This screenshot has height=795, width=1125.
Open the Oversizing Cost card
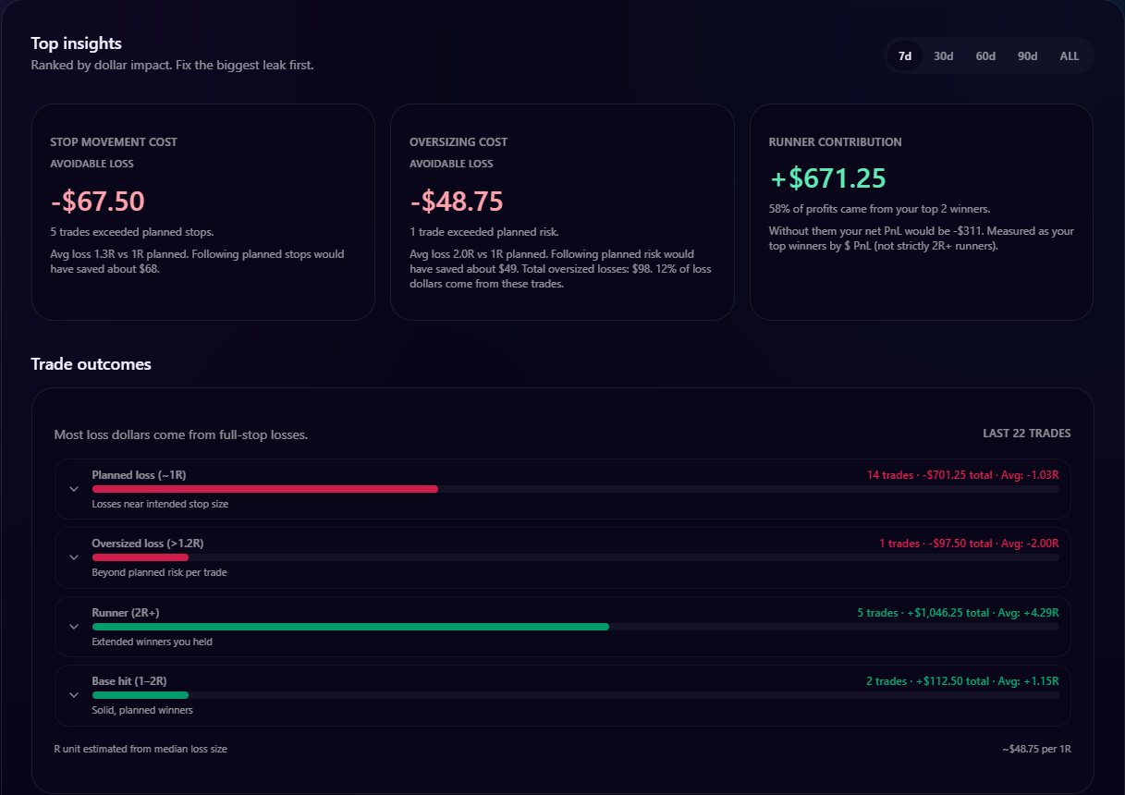click(562, 211)
